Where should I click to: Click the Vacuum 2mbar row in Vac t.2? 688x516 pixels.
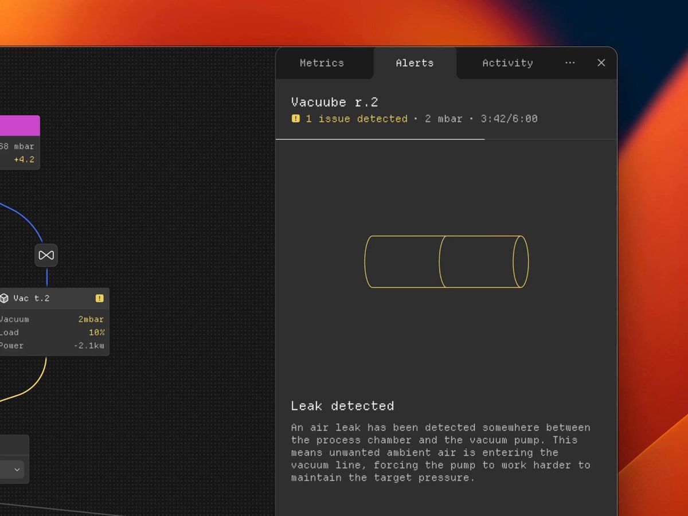pos(52,319)
